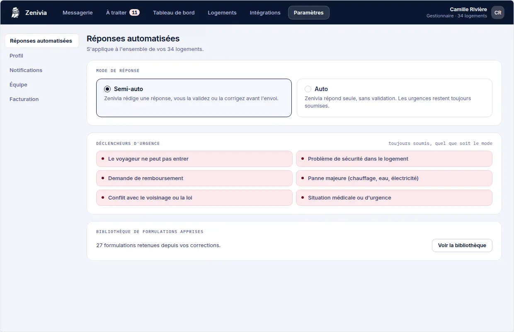
Task: Click 'Gestionnaire · 34 logements' subtitle
Action: tap(457, 16)
